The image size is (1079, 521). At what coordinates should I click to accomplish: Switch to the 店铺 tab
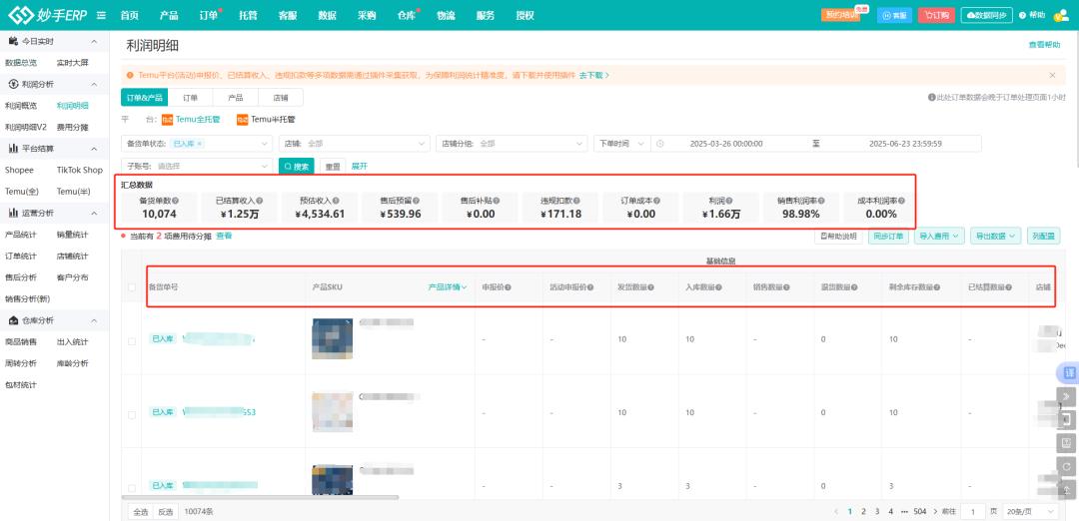tap(280, 98)
